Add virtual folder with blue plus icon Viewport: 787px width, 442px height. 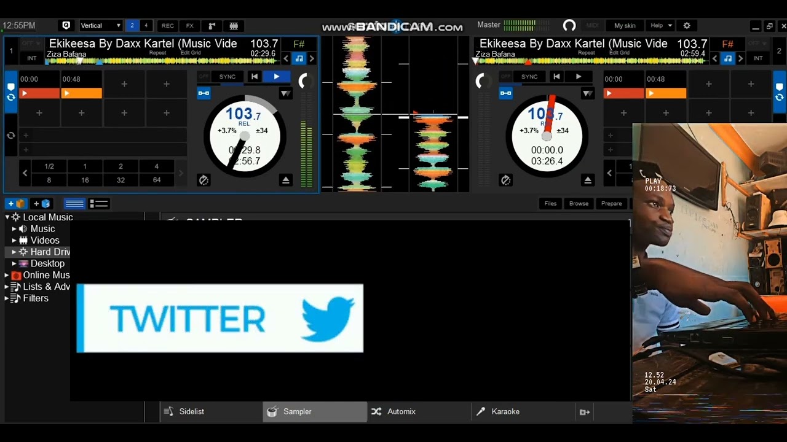pos(42,203)
